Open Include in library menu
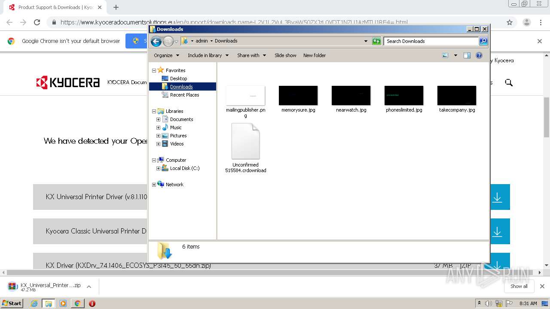The height and width of the screenshot is (309, 550). point(208,55)
